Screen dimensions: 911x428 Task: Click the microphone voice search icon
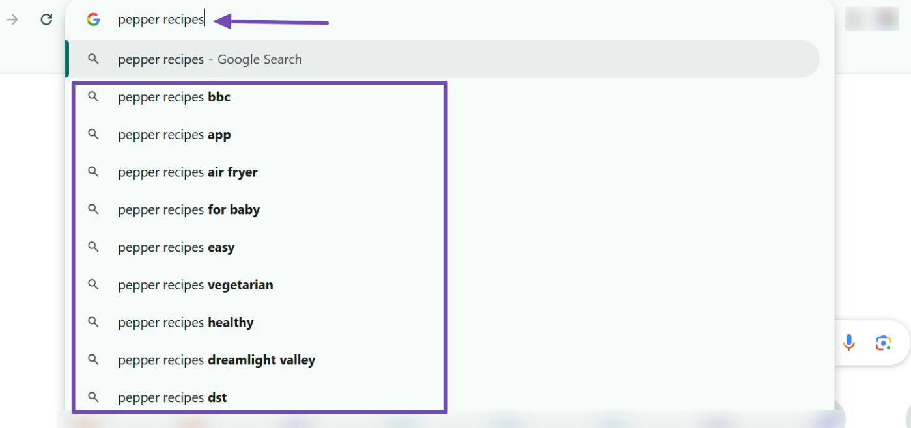point(848,343)
